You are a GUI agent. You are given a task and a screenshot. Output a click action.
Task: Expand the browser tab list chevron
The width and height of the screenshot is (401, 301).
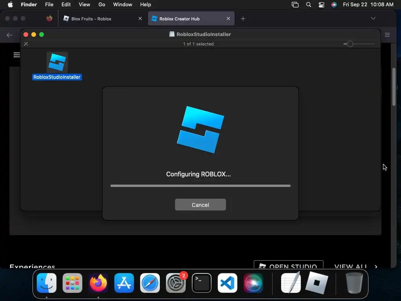(373, 18)
